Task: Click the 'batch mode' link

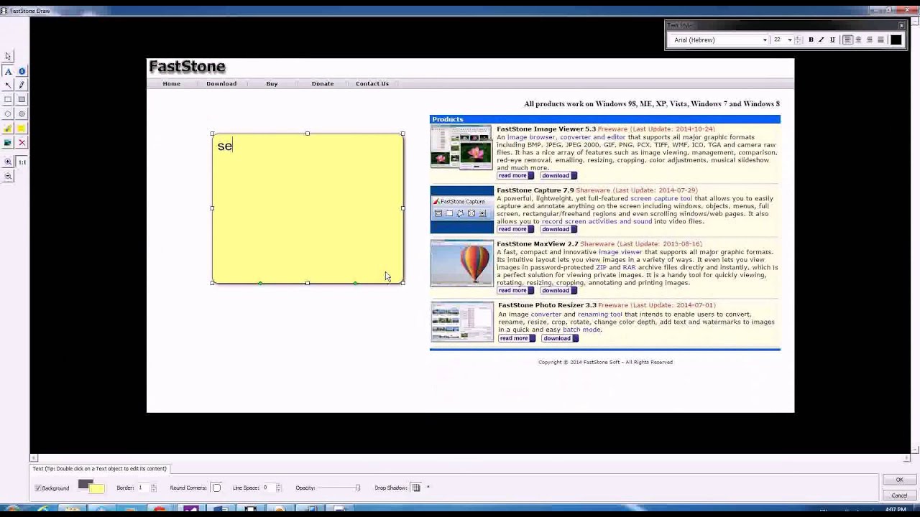Action: tap(581, 330)
